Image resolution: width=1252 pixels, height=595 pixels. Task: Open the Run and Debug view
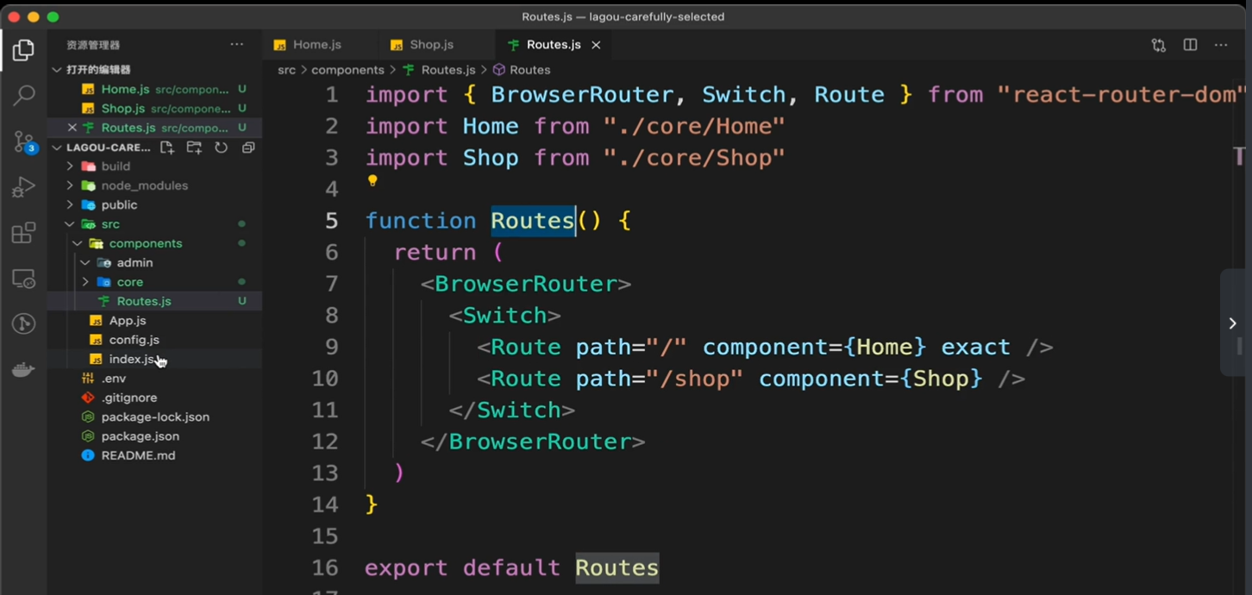[x=23, y=186]
